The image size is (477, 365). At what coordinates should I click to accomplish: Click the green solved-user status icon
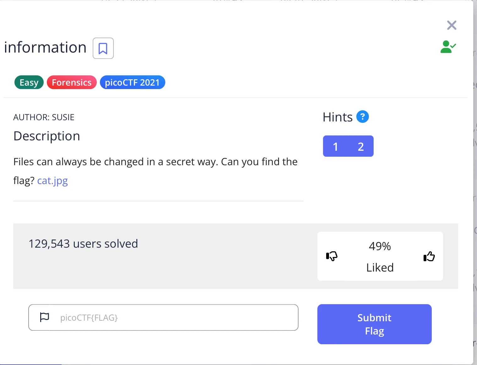(448, 47)
